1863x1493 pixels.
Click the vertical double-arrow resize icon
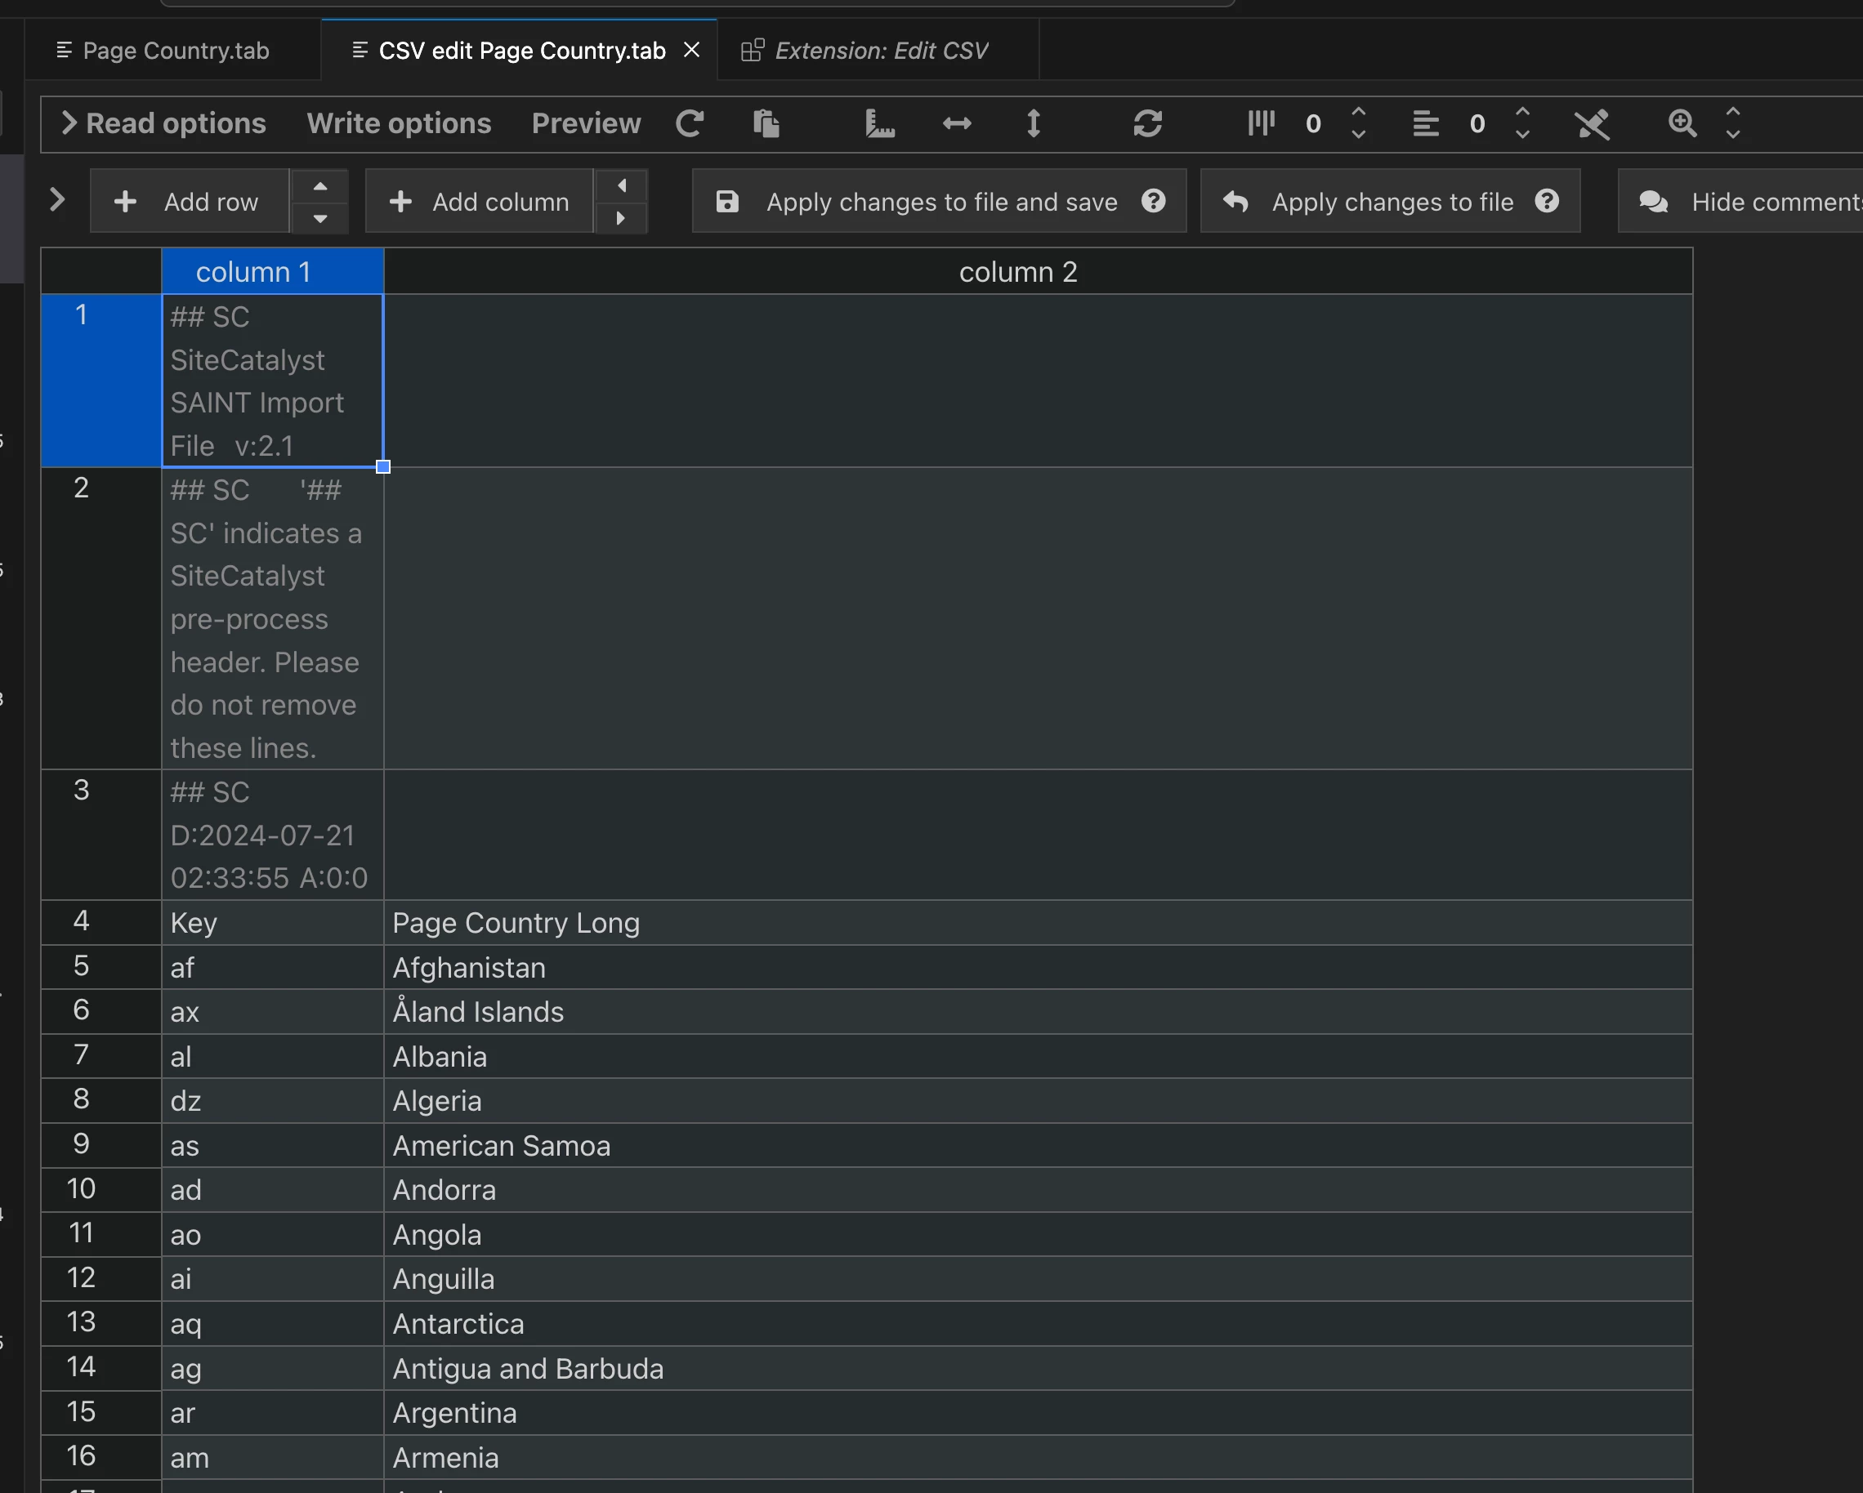point(1034,123)
